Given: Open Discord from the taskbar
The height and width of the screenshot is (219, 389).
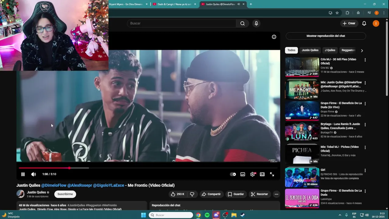Looking at the screenshot, I should 216,215.
